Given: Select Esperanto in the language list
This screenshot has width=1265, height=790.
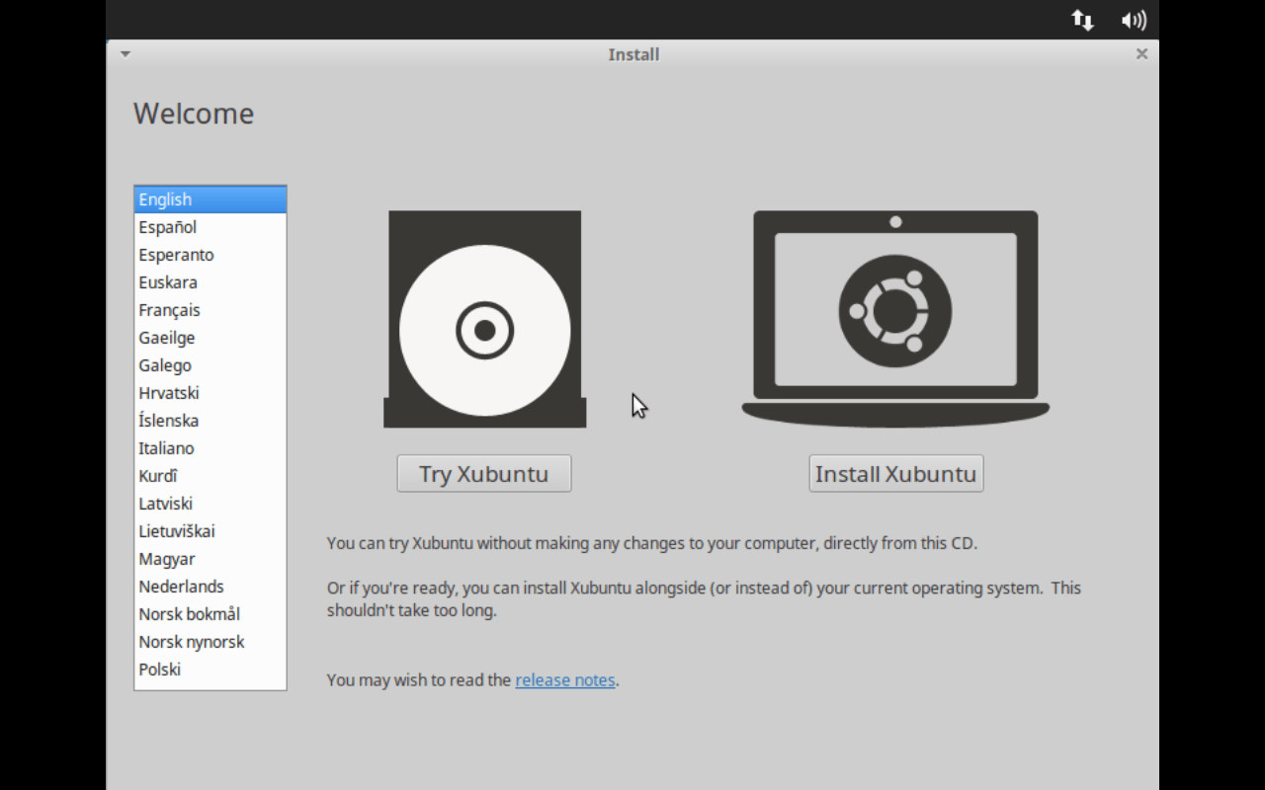Looking at the screenshot, I should [x=211, y=255].
